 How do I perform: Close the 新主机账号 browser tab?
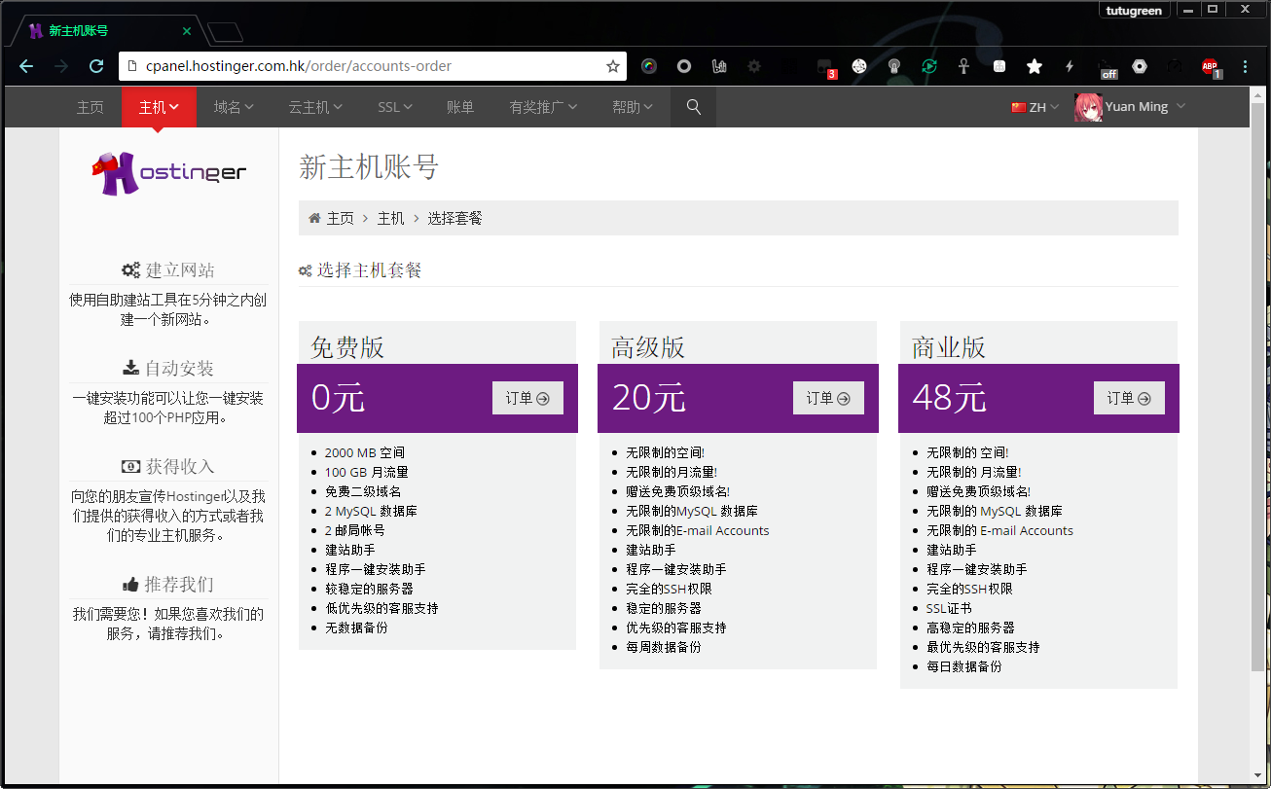tap(186, 30)
